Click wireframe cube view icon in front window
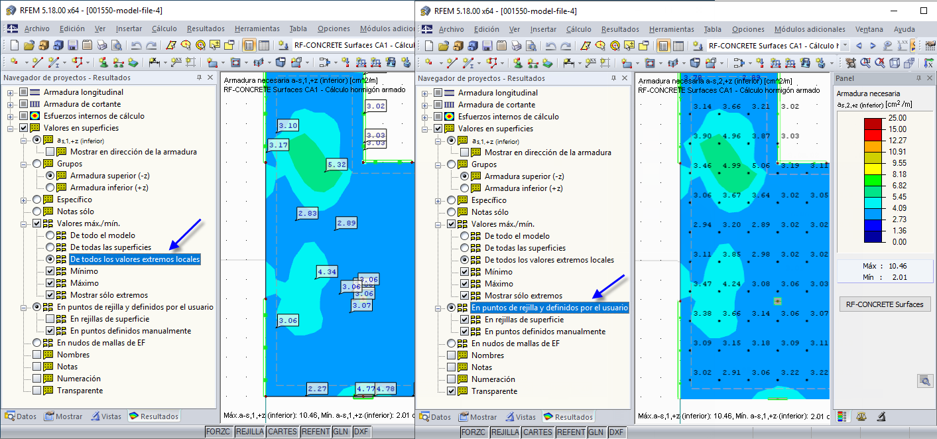Screen dimensions: 937x439 pos(895,63)
